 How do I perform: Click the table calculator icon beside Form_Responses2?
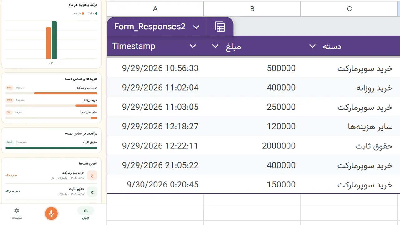(x=220, y=27)
